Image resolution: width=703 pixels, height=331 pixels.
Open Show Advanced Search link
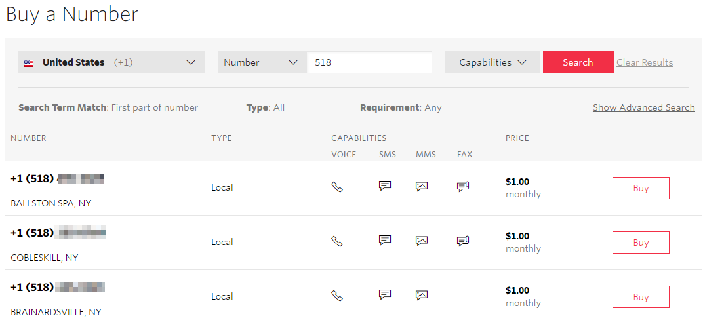click(x=643, y=107)
